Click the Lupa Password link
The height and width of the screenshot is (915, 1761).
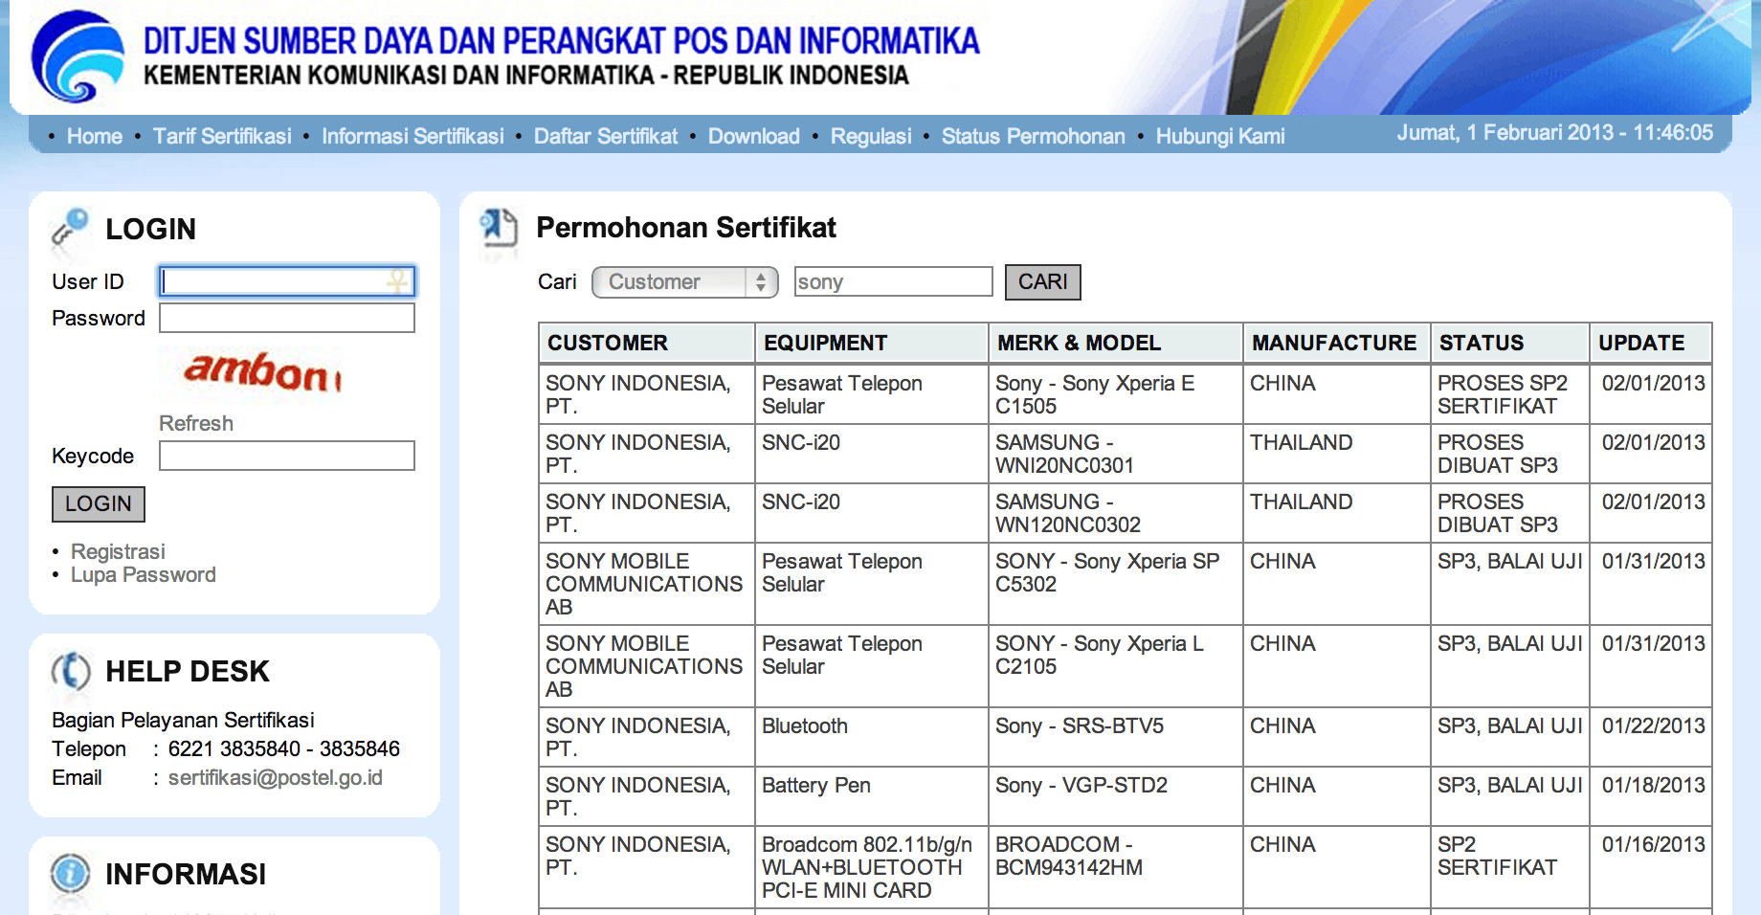144,574
